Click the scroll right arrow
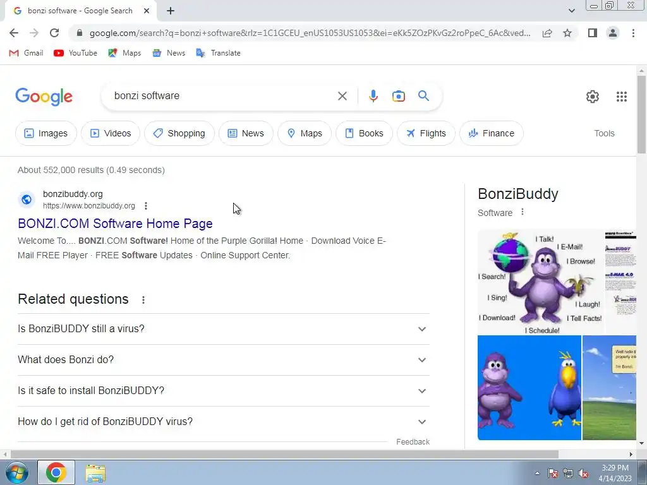Viewport: 647px width, 485px height. [631, 454]
